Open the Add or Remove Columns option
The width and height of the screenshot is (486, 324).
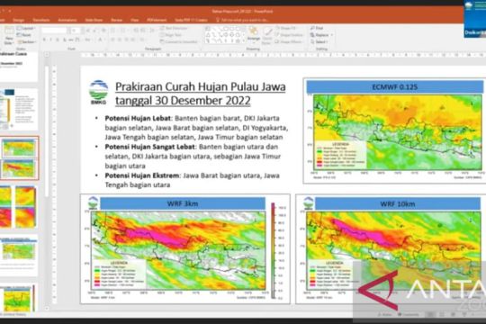142,40
